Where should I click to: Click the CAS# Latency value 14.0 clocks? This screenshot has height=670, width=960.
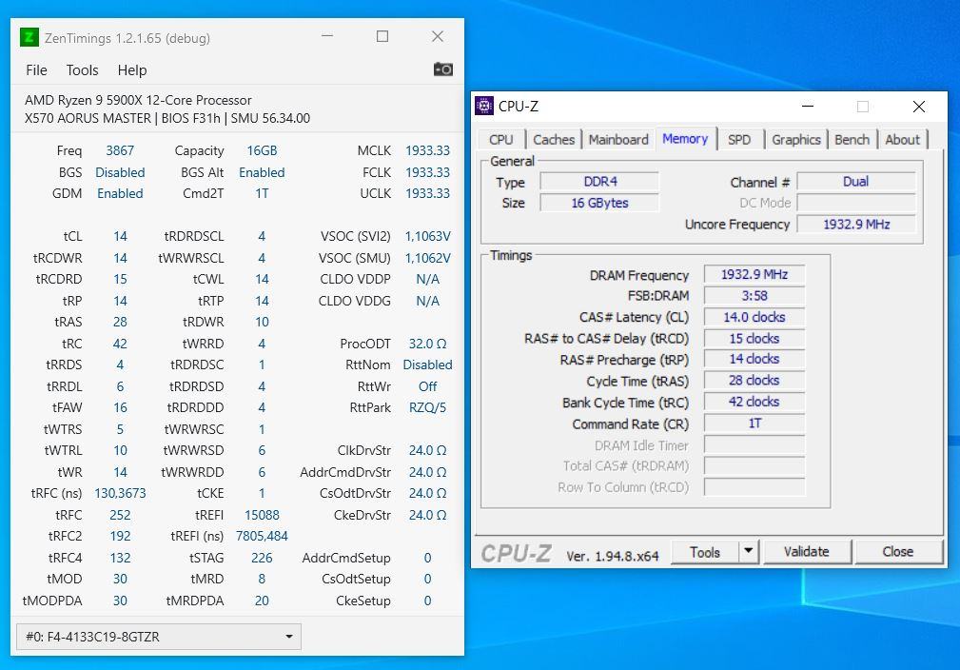(754, 317)
